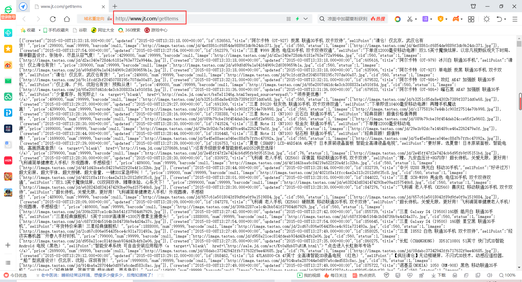Screen dimensions: 522x282
Task: Click the heart-rate health icon in status bar
Action: [410, 275]
